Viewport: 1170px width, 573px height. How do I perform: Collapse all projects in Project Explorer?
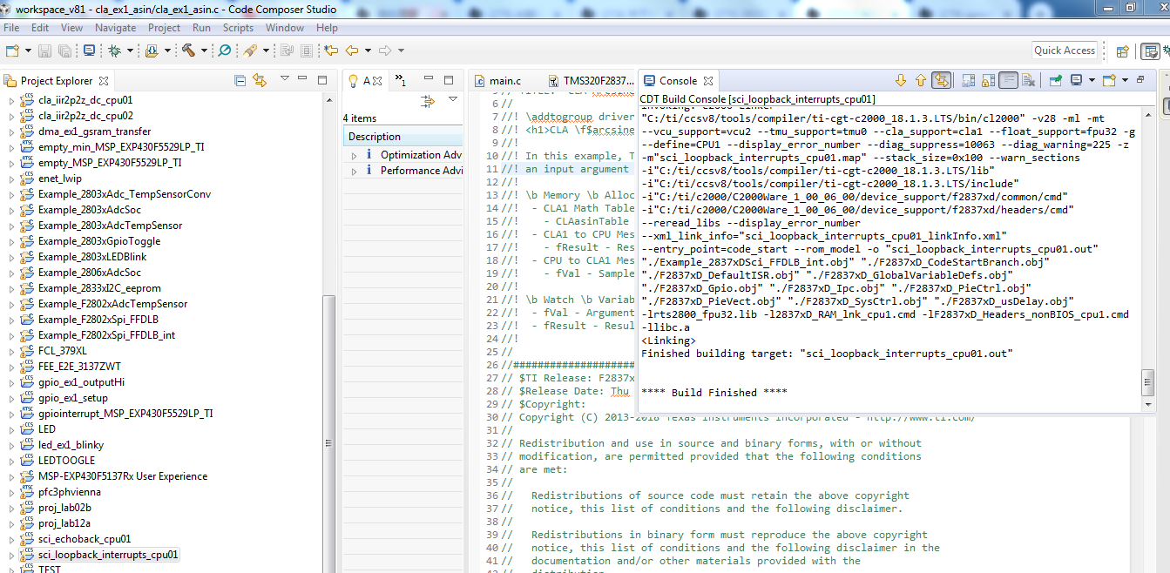[x=240, y=81]
